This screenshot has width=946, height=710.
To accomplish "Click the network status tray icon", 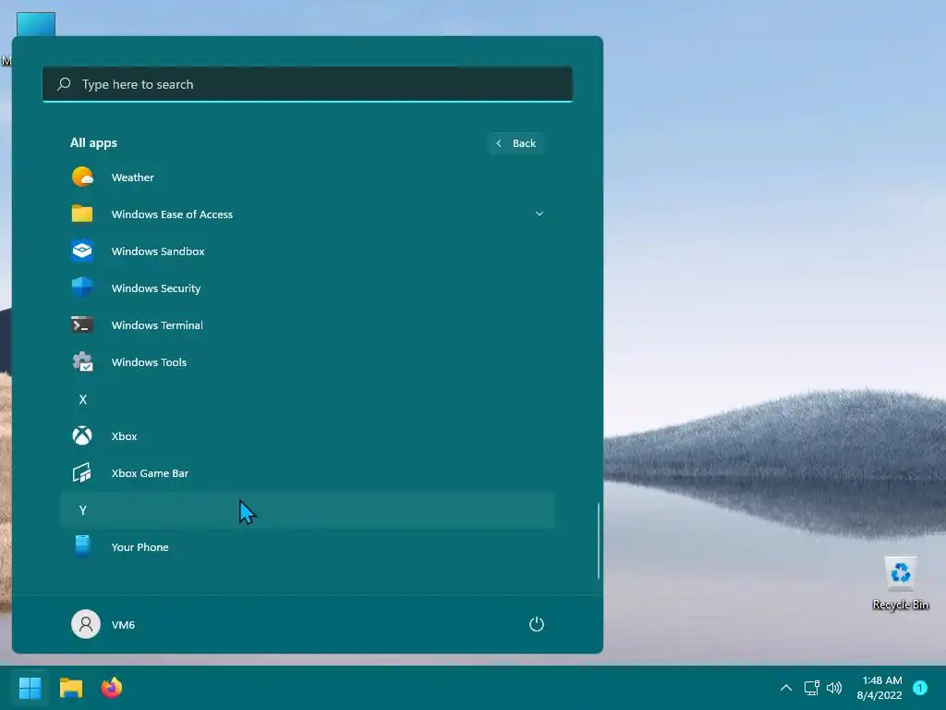I will click(x=811, y=687).
